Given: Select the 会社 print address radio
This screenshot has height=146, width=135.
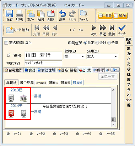Looking at the screenshot, I should click(x=97, y=43).
